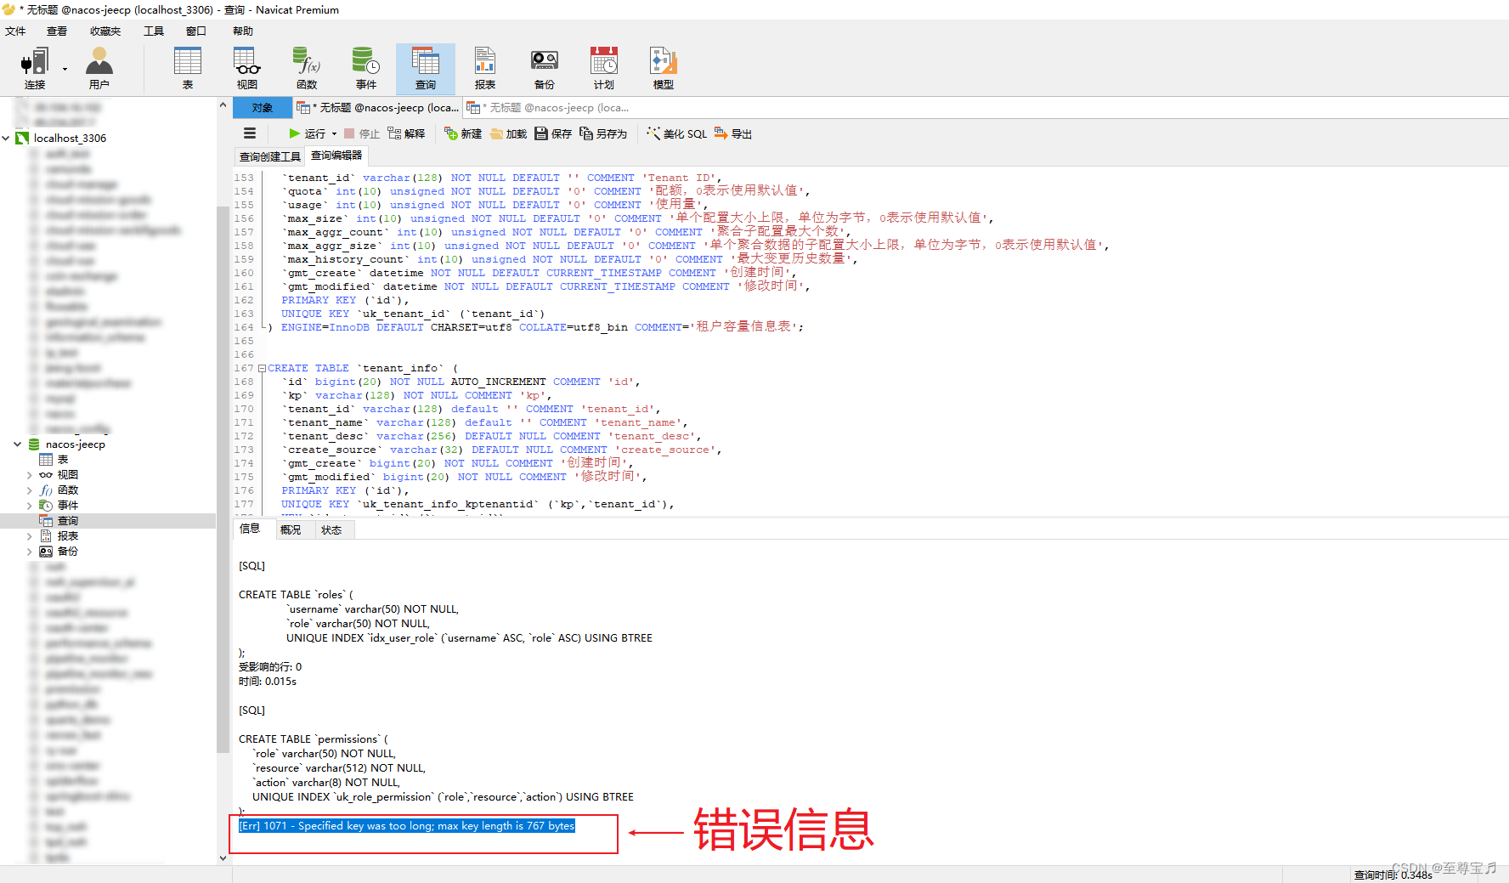Open the 工具 (Tools) menu
This screenshot has width=1509, height=883.
coord(154,31)
